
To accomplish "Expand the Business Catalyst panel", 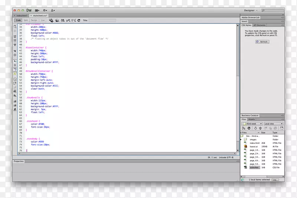I will pos(250,115).
